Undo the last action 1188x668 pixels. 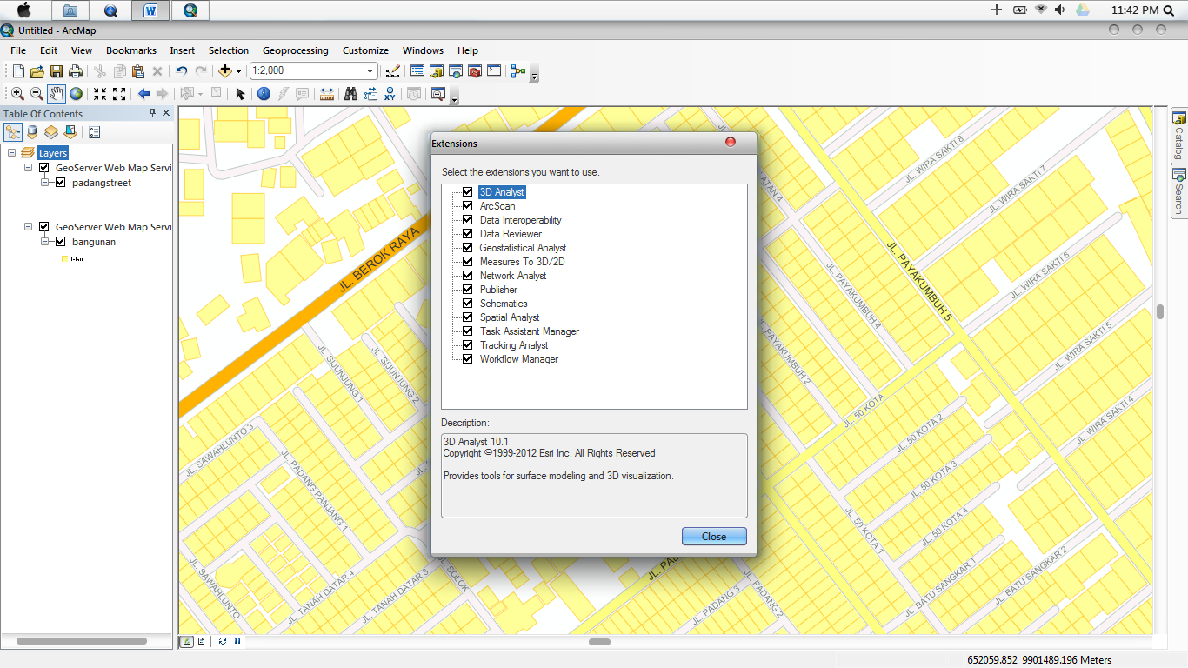click(x=181, y=71)
